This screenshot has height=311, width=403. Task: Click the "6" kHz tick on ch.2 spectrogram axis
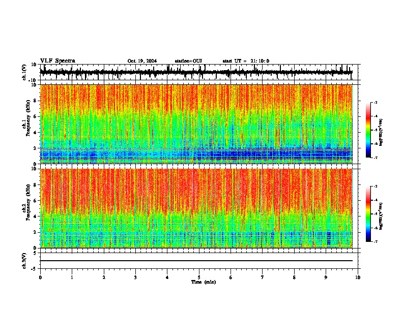coord(36,200)
